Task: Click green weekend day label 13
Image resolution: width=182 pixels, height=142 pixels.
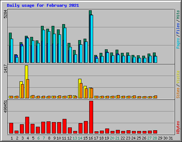Action: point(75,138)
